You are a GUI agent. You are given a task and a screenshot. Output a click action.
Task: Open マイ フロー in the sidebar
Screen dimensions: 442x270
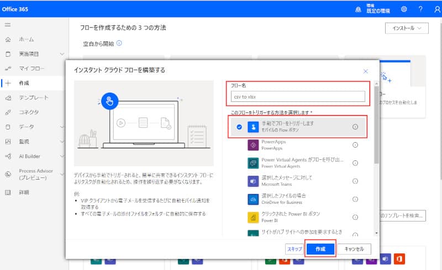point(31,69)
